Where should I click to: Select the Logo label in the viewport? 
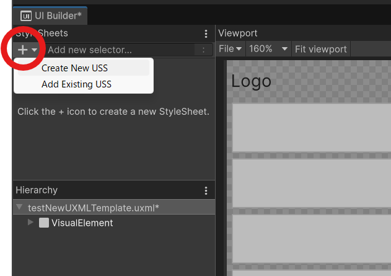251,81
